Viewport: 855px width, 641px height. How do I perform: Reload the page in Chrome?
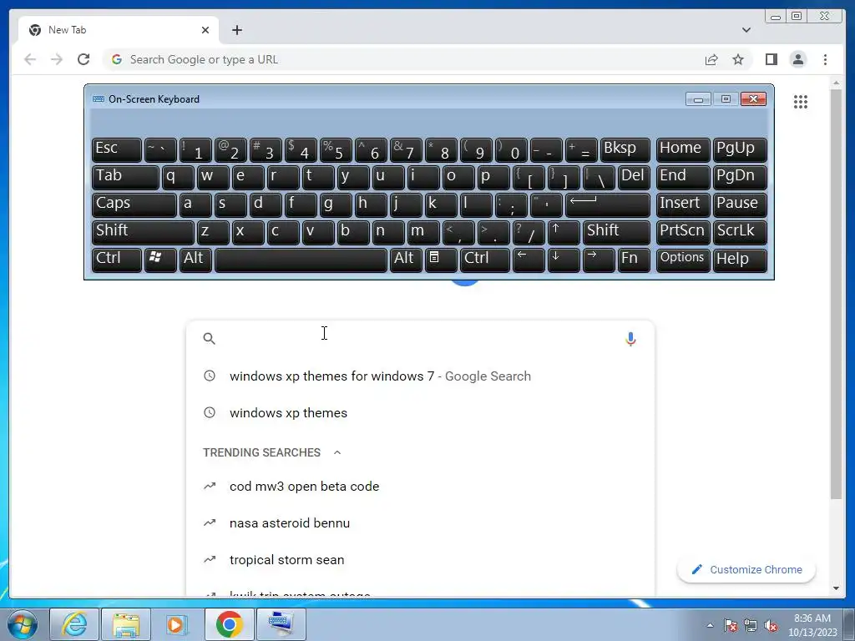point(83,59)
